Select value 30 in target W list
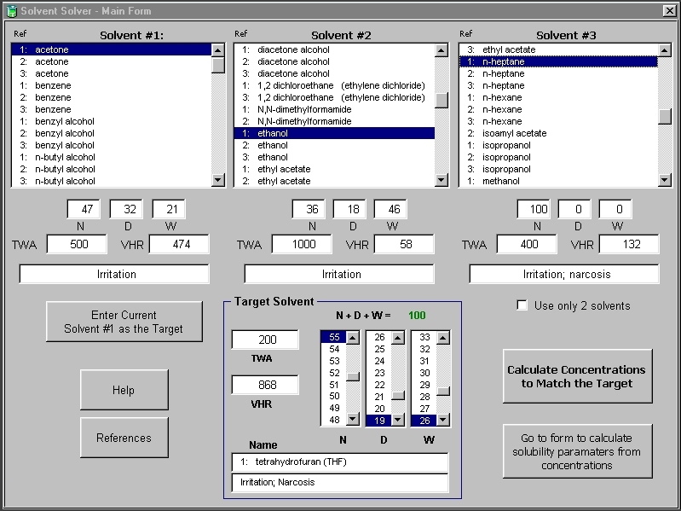Screen dimensions: 681x511 click(424, 373)
